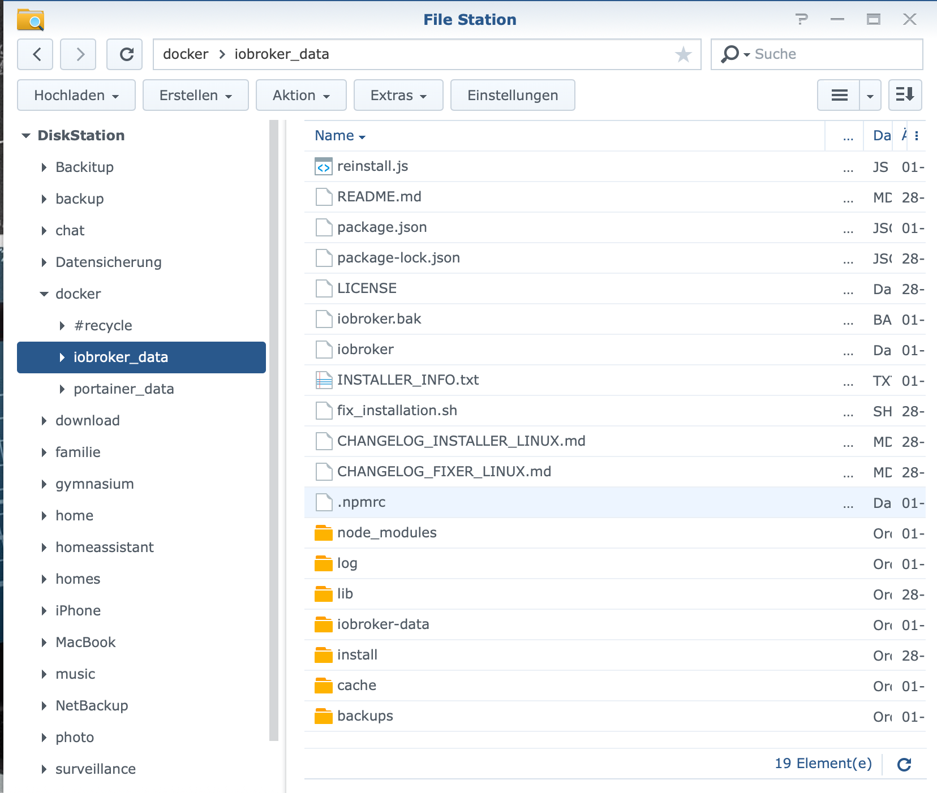Open the Hochladen dropdown menu
This screenshot has height=793, width=937.
coord(76,95)
